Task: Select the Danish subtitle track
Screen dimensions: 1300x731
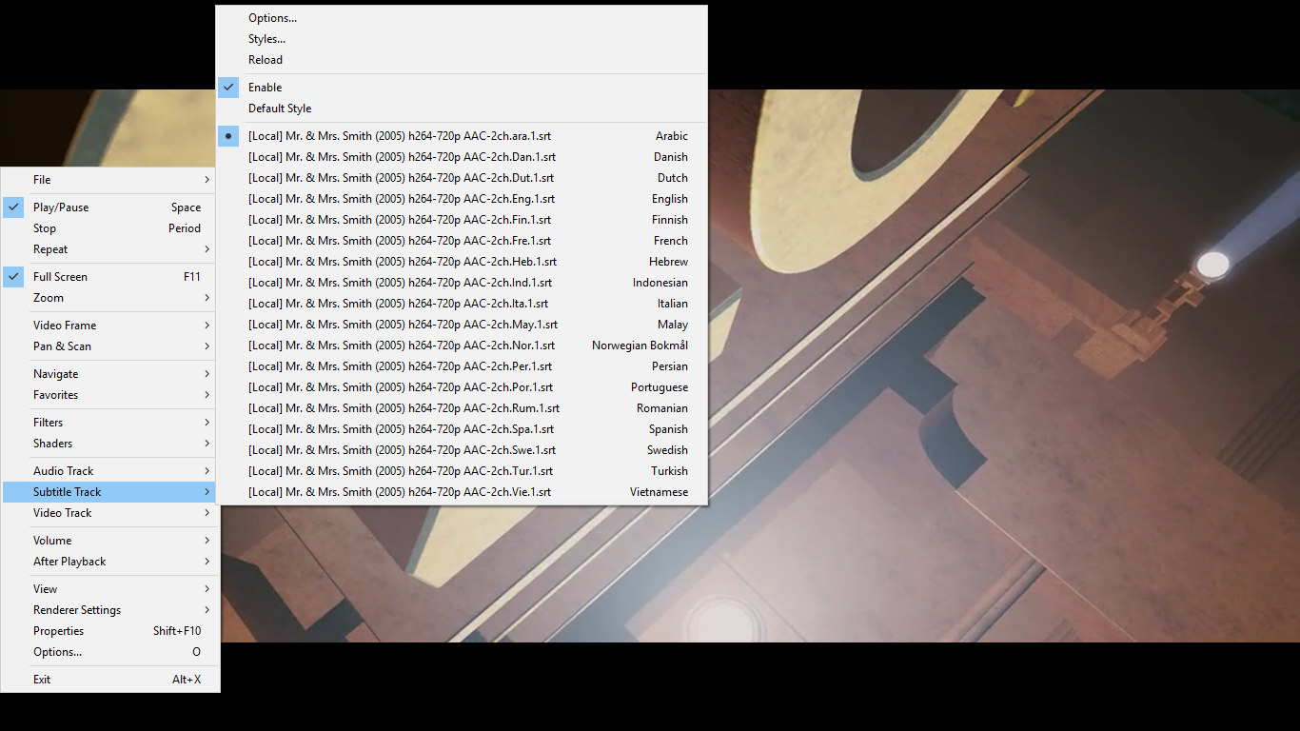Action: tap(462, 157)
